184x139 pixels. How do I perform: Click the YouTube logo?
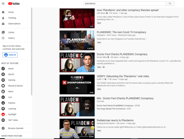[x=14, y=4]
